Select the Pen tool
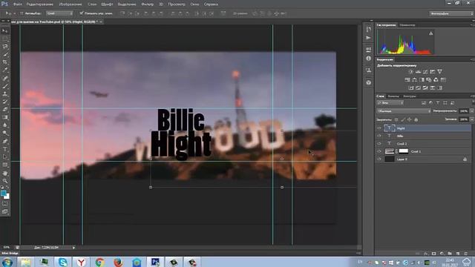 (x=5, y=141)
